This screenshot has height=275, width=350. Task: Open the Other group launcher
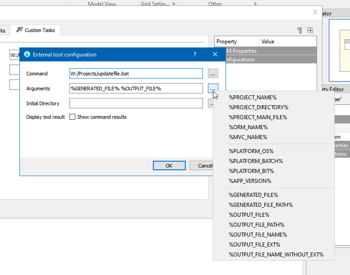tap(255, 4)
